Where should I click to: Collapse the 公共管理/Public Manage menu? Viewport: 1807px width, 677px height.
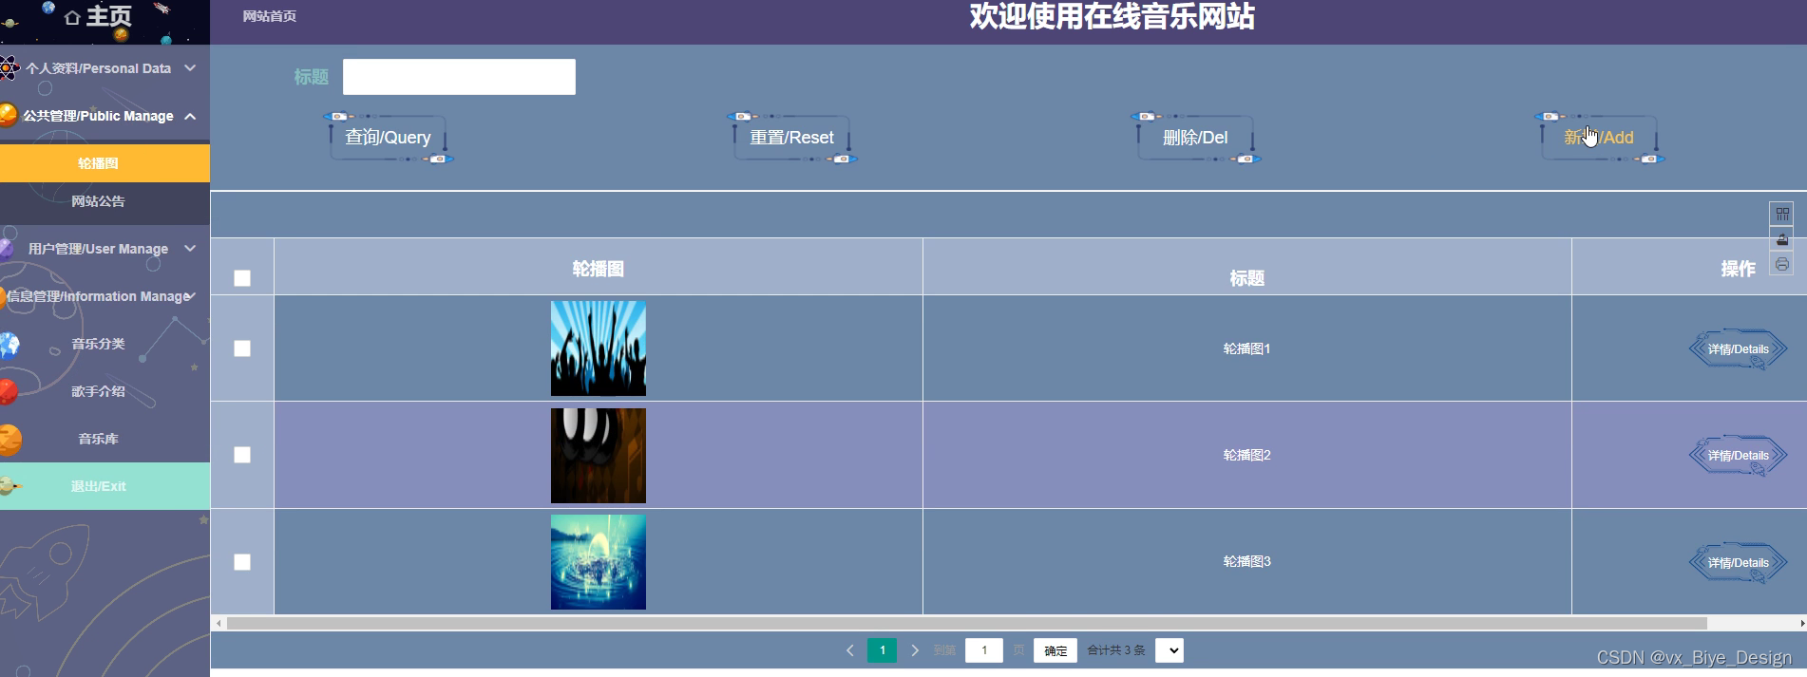[105, 116]
